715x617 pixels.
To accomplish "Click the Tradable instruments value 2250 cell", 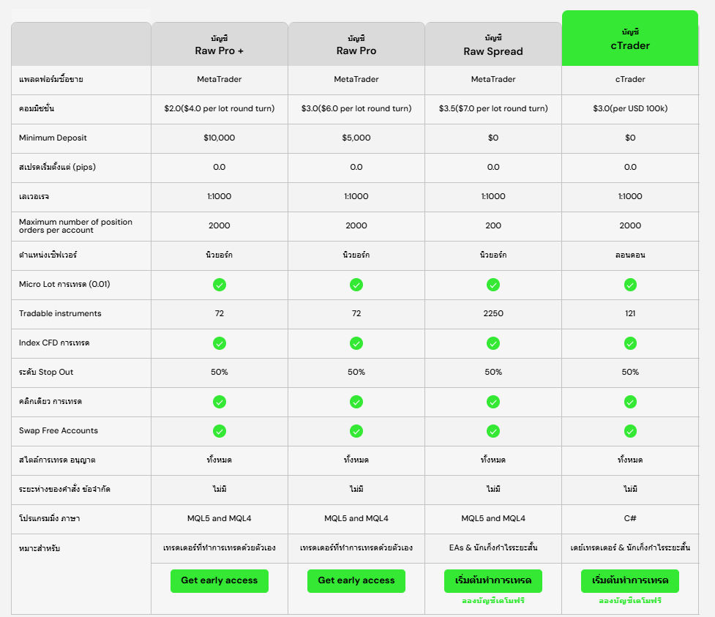I will tap(493, 314).
